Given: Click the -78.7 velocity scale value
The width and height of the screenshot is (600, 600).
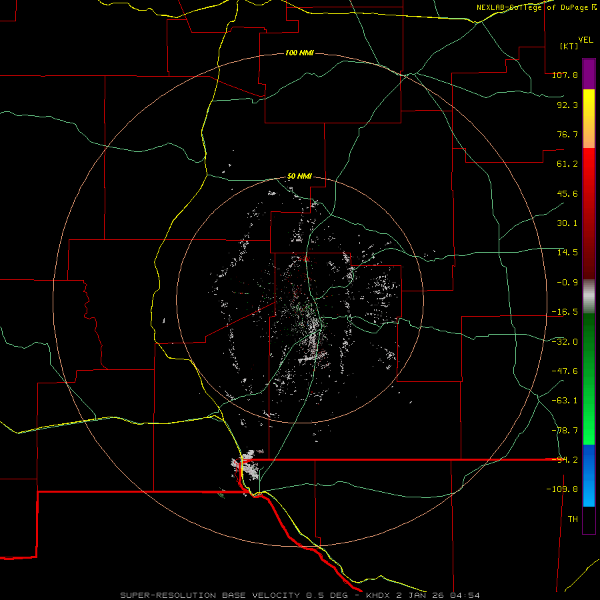Looking at the screenshot, I should (x=565, y=431).
